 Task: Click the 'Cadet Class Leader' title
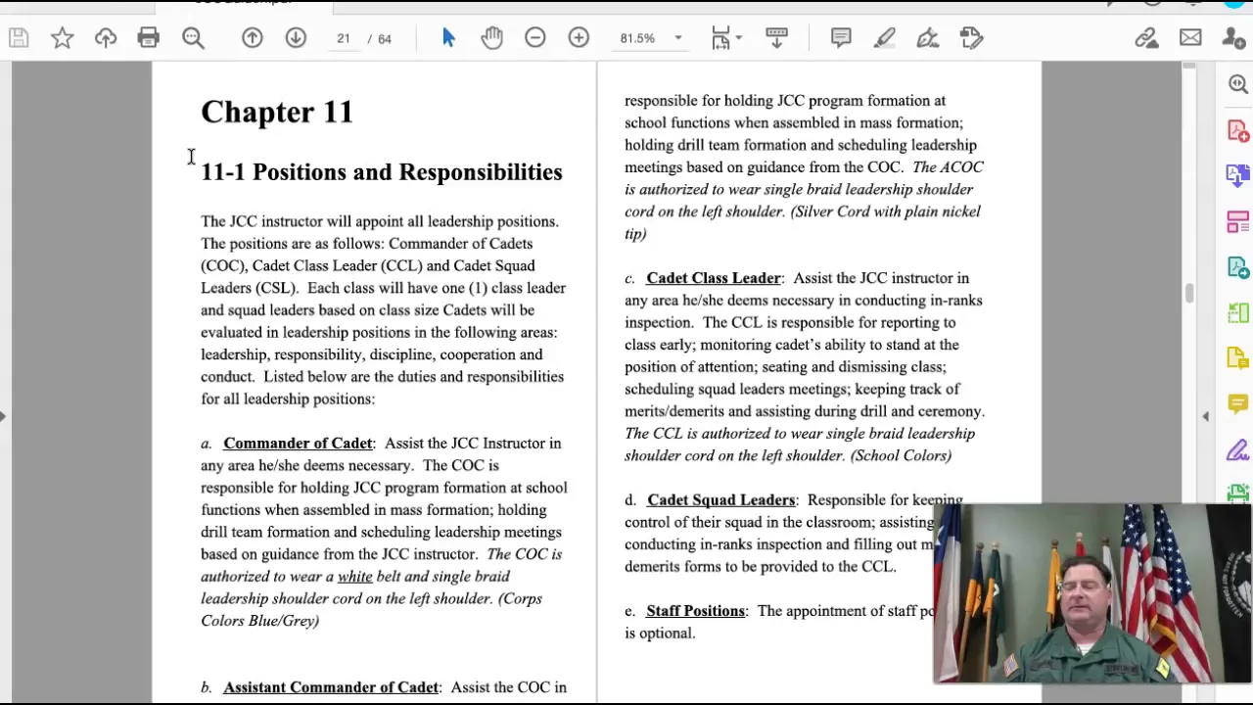click(x=714, y=278)
